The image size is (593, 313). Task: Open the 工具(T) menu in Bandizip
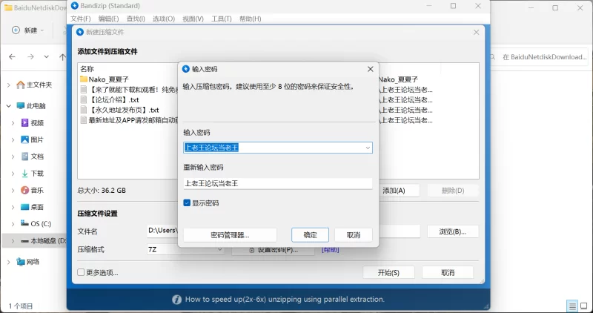point(221,19)
